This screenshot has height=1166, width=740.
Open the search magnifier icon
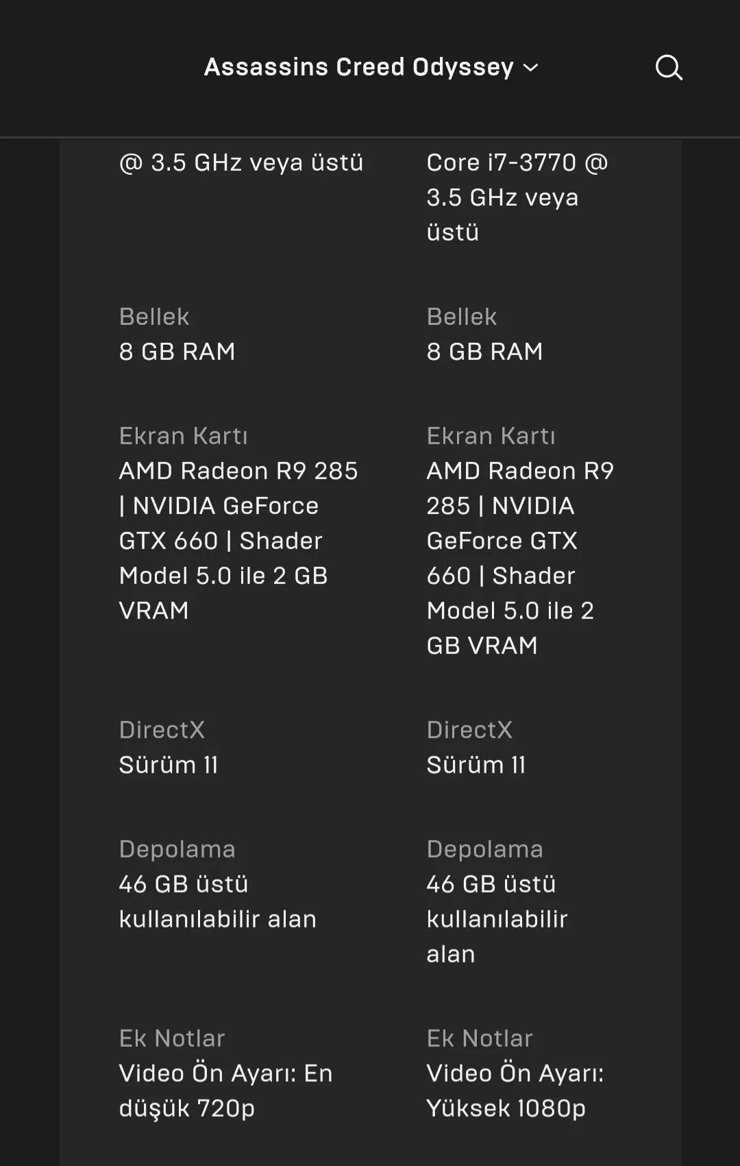pos(669,68)
